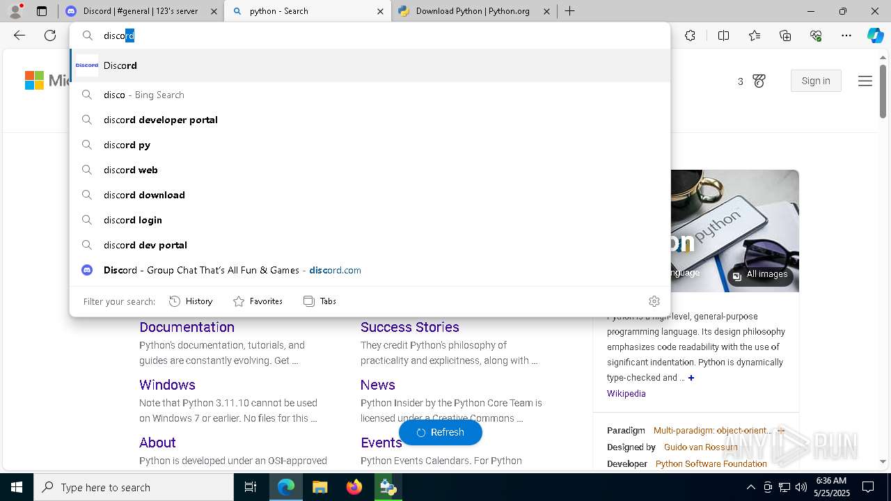Close the Download Python tab
Viewport: 891px width, 501px height.
point(546,11)
